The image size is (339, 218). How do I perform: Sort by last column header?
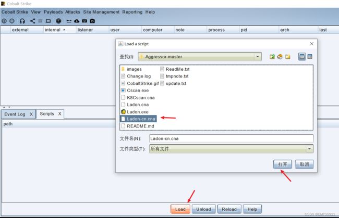[x=329, y=30]
